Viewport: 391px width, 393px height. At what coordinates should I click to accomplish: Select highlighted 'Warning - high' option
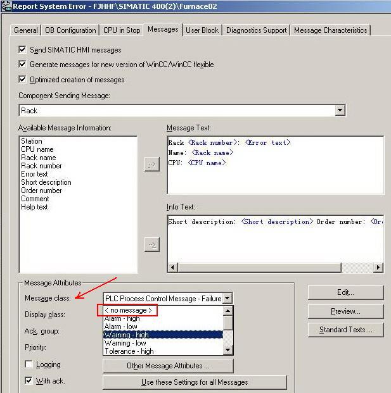tap(163, 335)
